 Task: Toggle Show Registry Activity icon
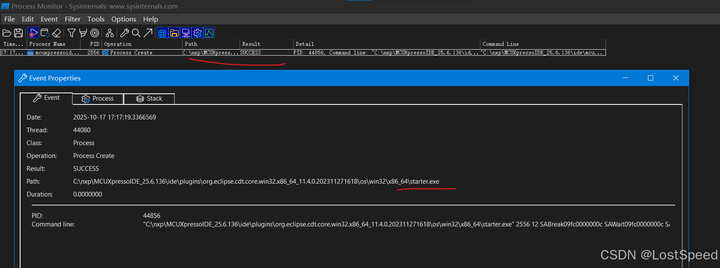click(x=162, y=33)
